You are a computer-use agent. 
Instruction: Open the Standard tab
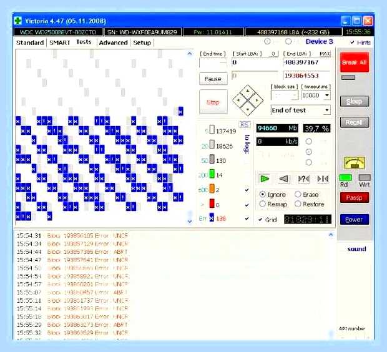30,42
